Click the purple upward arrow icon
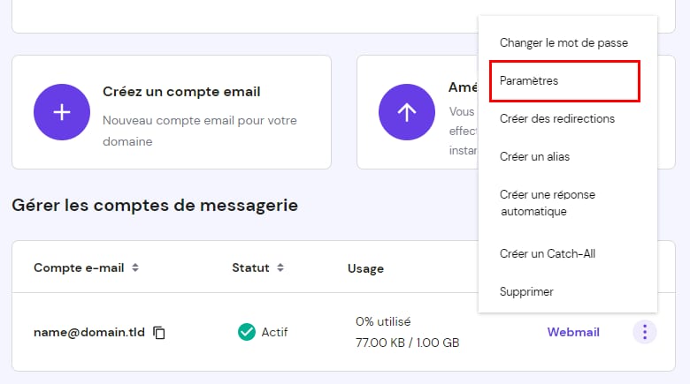This screenshot has height=384, width=690. (x=407, y=112)
